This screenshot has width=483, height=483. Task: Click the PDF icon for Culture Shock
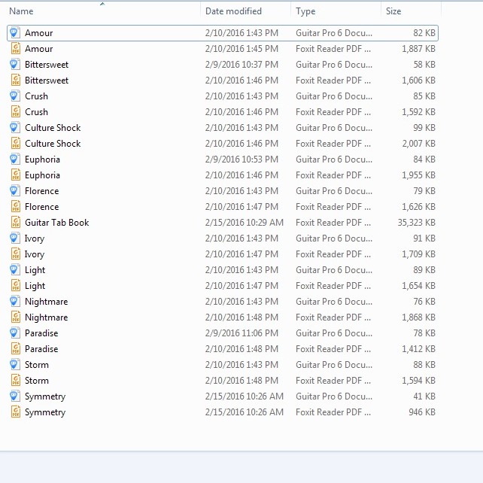click(15, 144)
